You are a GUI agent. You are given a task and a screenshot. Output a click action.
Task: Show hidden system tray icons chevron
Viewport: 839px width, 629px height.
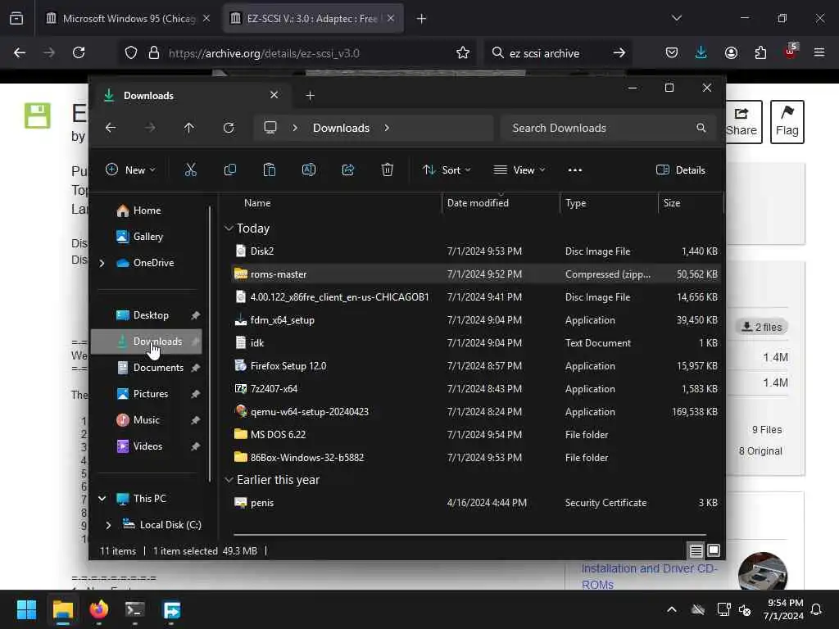(672, 609)
